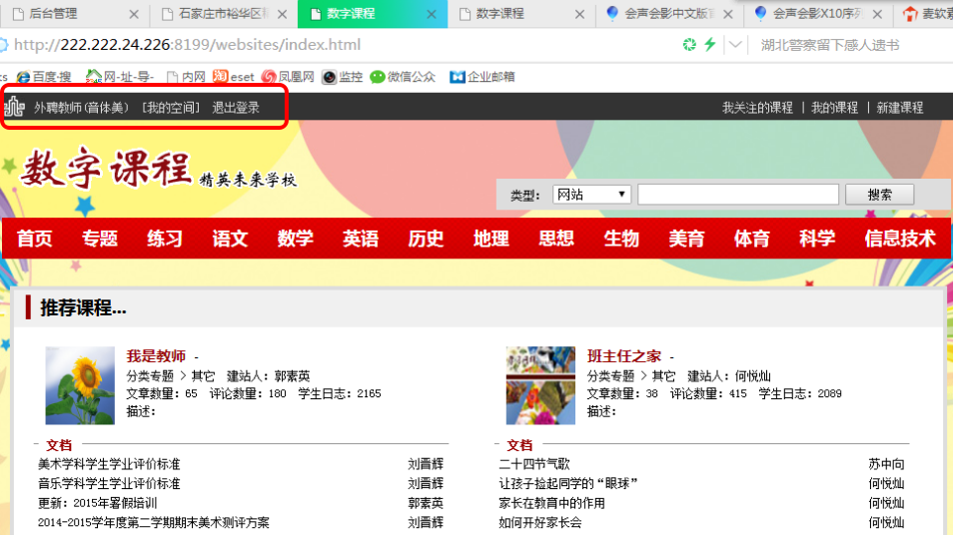The height and width of the screenshot is (536, 953).
Task: Open the 语文 navigation menu item
Action: click(230, 240)
